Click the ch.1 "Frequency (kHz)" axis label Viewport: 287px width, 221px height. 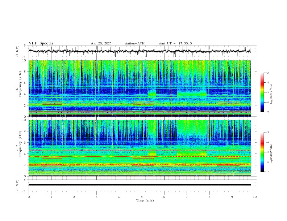pyautogui.click(x=20, y=84)
